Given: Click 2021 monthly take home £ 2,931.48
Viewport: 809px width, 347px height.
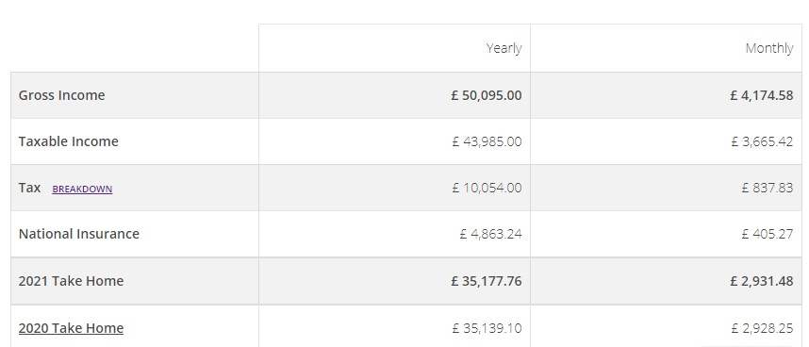Looking at the screenshot, I should 762,281.
